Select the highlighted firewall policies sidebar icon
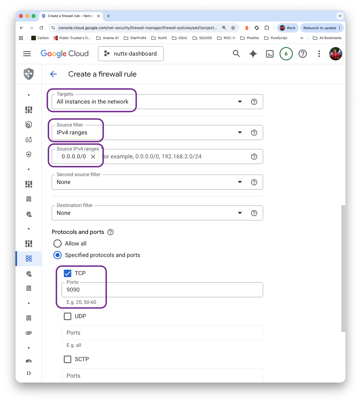361x403 pixels. [x=29, y=258]
